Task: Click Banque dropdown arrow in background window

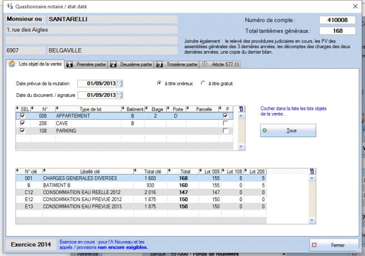Action: pos(284,254)
